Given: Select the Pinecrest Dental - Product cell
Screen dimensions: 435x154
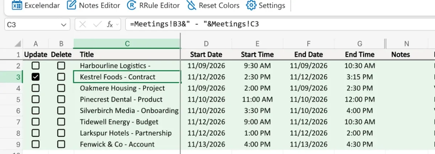Looking at the screenshot, I should tap(127, 100).
